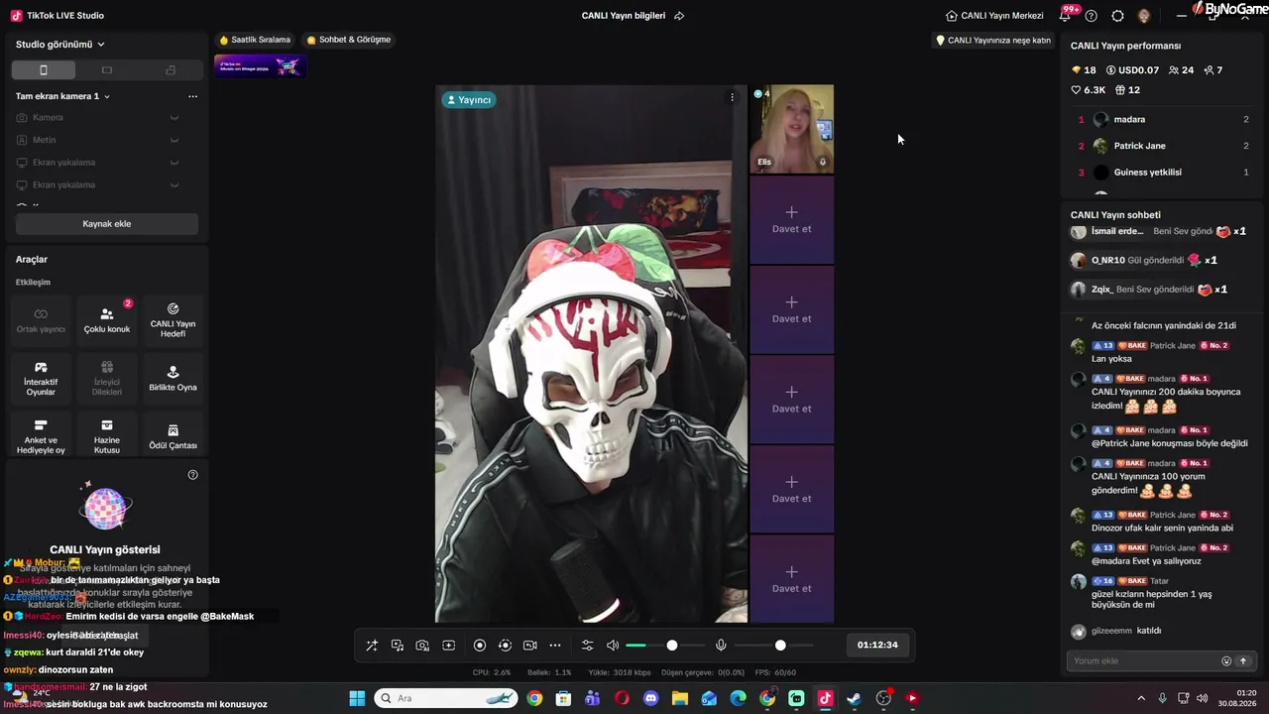Open the broadcaster video options menu
The height and width of the screenshot is (714, 1269).
[733, 97]
